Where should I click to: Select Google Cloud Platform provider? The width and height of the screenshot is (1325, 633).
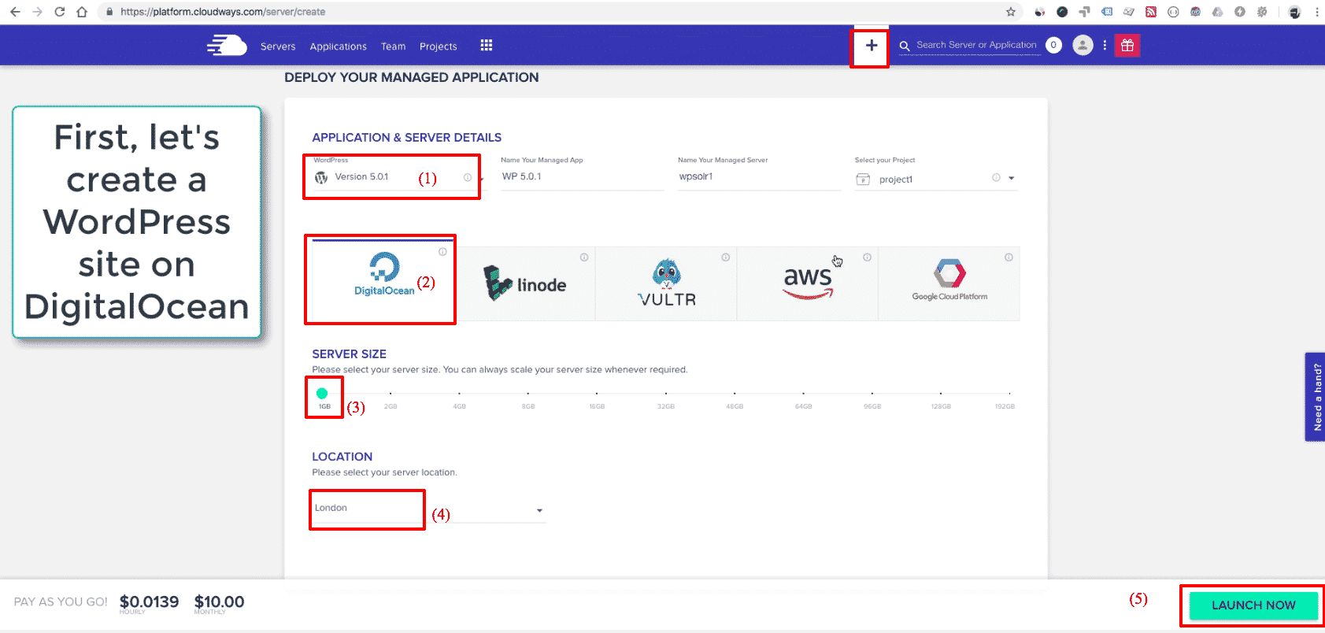(949, 283)
